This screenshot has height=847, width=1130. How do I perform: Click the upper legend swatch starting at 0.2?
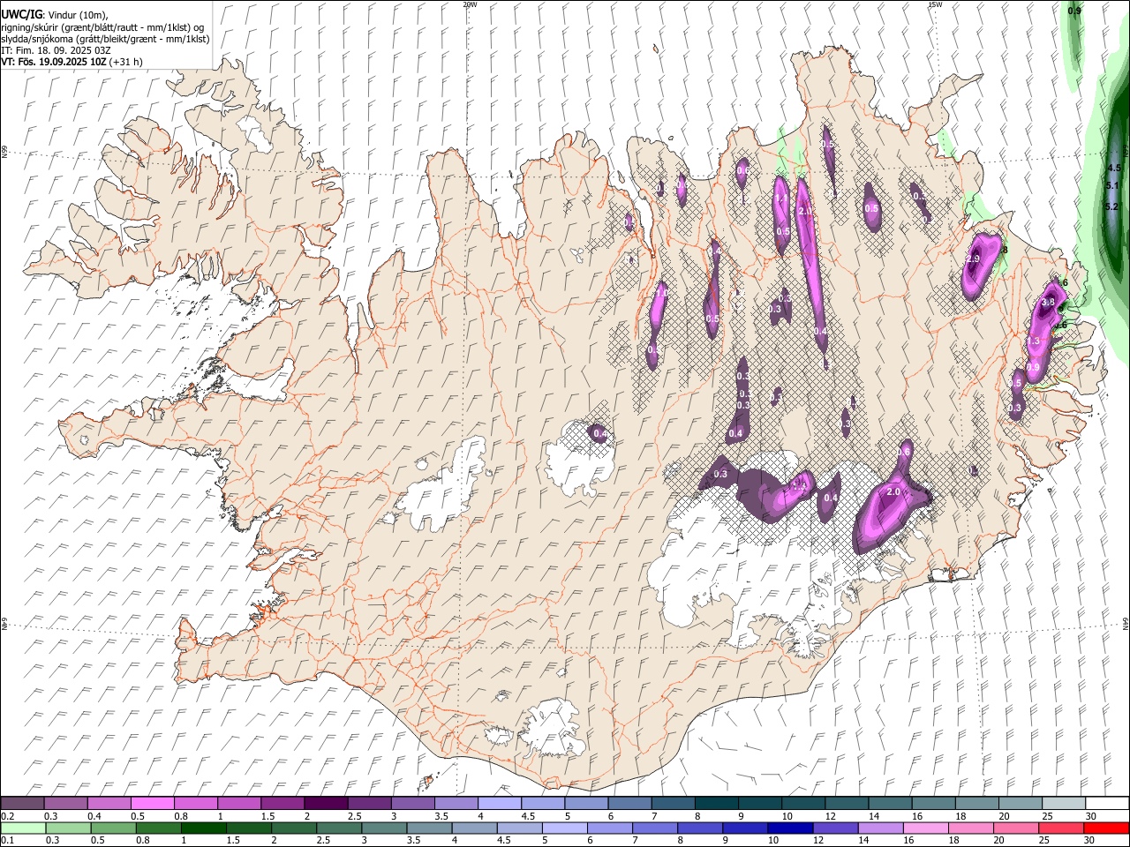click(x=23, y=804)
